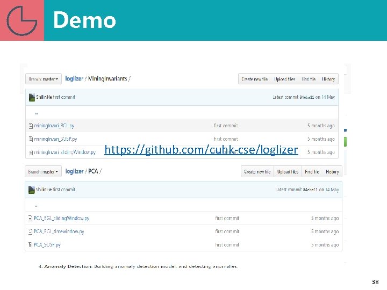
Task: Click ShilinHe avatar in PCA commit row
Action: [x=32, y=190]
